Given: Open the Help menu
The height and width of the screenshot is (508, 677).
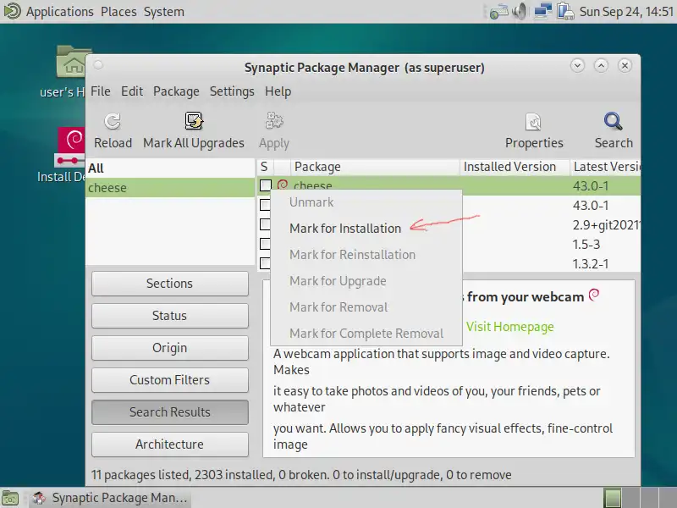Looking at the screenshot, I should pyautogui.click(x=278, y=91).
